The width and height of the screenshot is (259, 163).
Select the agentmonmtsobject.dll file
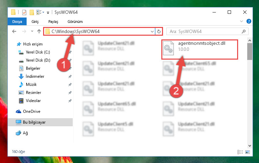[199, 50]
